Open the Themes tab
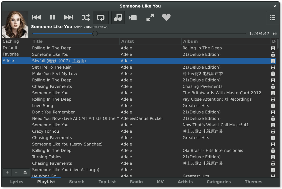Screen dimensions: 282x189 pyautogui.click(x=253, y=182)
